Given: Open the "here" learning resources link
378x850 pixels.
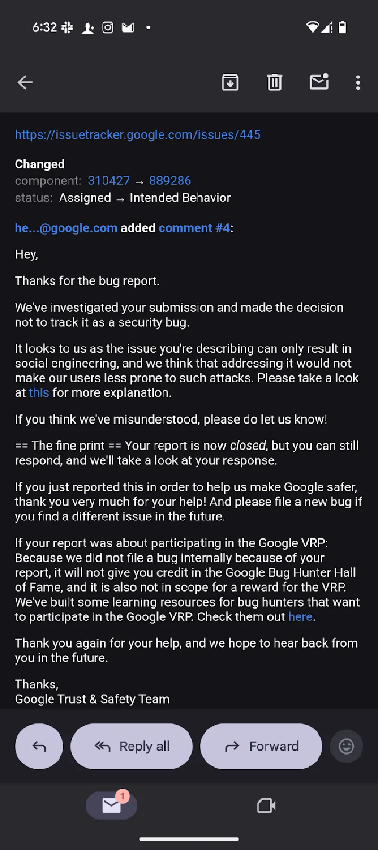Looking at the screenshot, I should coord(301,617).
